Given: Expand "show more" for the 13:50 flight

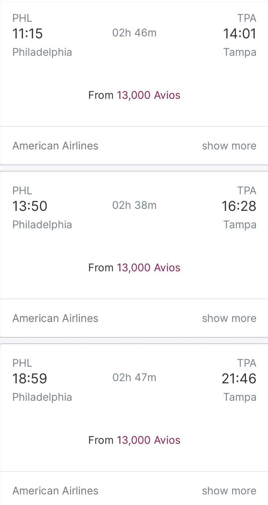Looking at the screenshot, I should click(x=229, y=318).
